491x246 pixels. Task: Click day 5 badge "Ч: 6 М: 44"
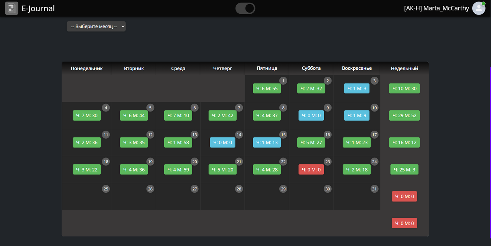(134, 115)
